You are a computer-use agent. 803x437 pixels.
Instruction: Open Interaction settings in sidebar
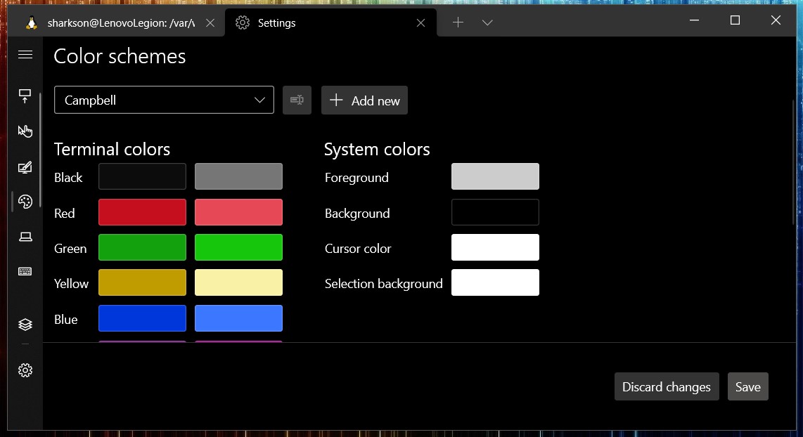pos(25,131)
